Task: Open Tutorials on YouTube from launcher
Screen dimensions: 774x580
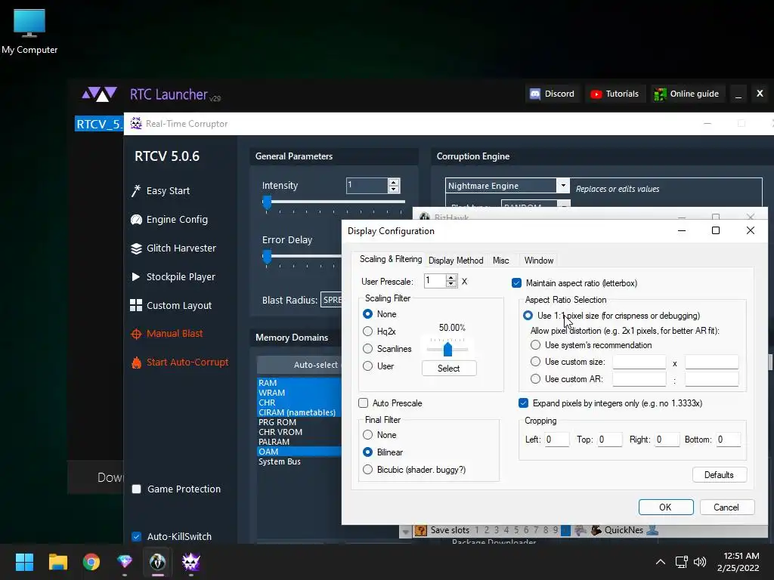Action: click(x=615, y=94)
